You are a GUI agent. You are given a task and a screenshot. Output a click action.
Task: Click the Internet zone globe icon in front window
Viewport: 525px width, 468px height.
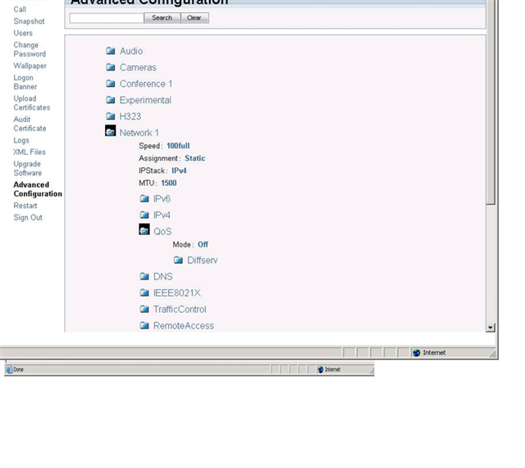coord(416,352)
